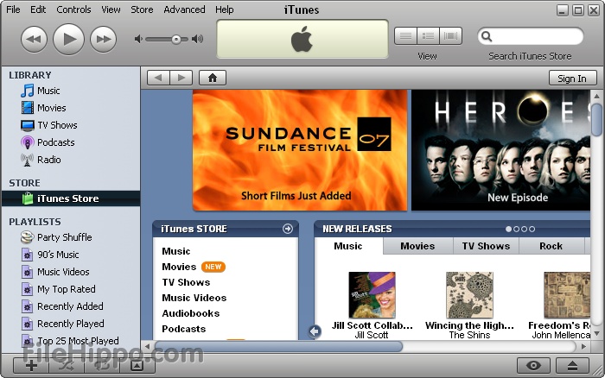Open the File menu
This screenshot has width=605, height=378.
coord(13,9)
